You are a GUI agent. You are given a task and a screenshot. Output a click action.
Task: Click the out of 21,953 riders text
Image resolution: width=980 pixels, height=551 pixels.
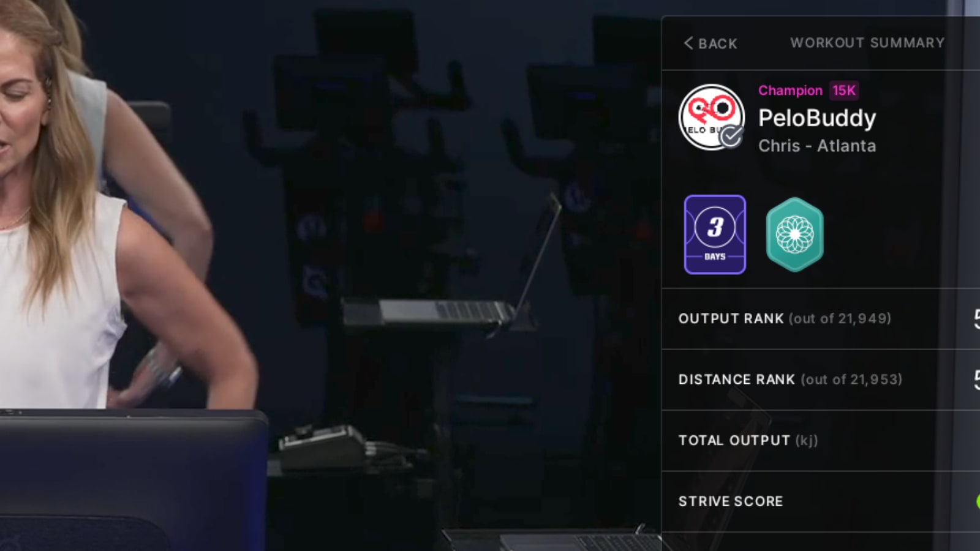[x=851, y=380]
